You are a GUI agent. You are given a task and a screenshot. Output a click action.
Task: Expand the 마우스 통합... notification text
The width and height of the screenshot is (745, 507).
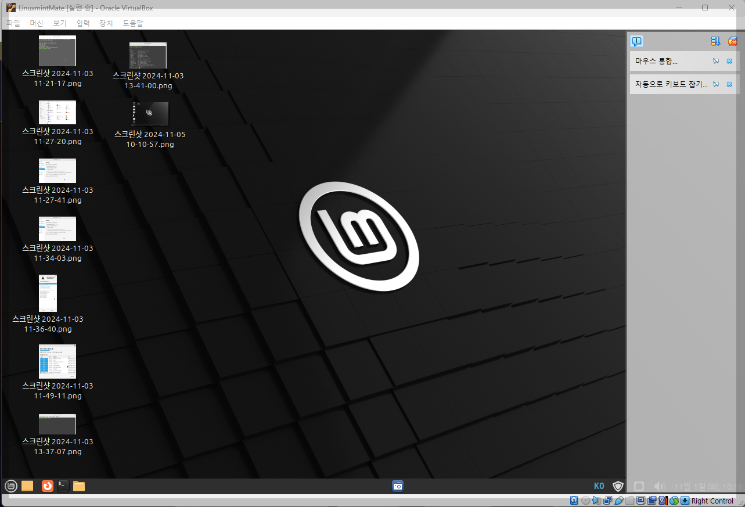656,61
